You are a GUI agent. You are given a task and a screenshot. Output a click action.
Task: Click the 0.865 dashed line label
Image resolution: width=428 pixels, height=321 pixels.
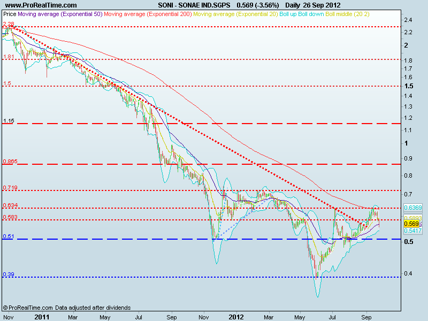10,162
